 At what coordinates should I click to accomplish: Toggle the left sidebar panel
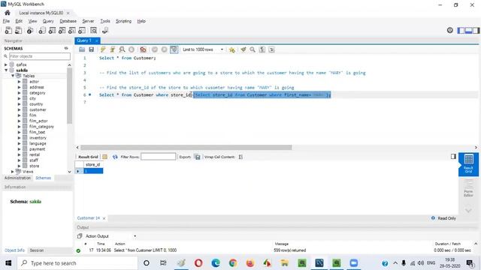click(x=461, y=31)
